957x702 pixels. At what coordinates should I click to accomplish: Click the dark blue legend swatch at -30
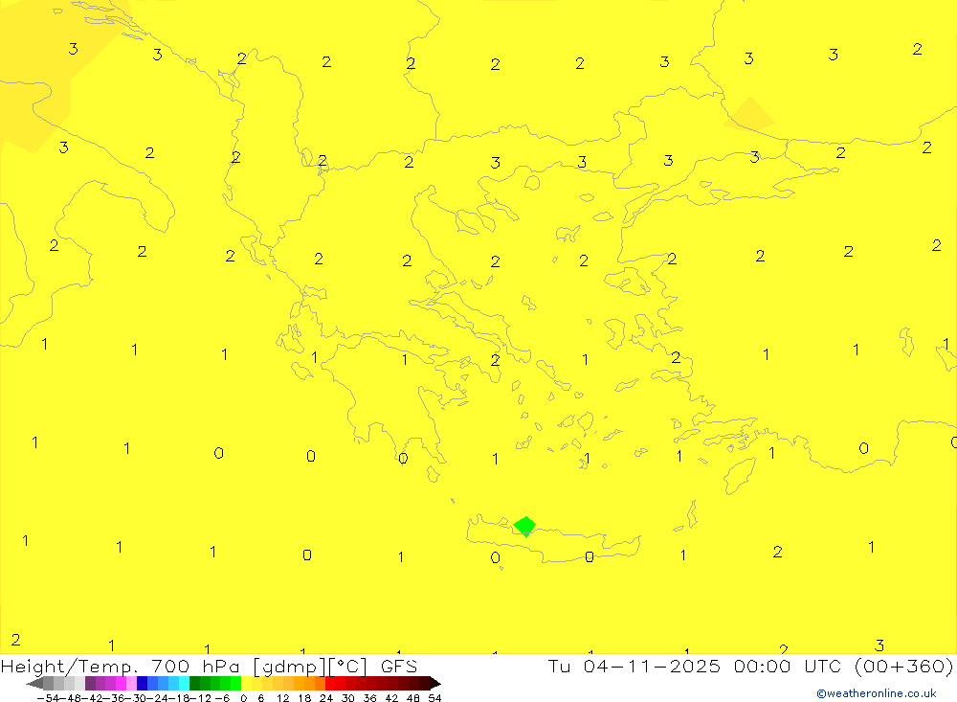[x=142, y=684]
